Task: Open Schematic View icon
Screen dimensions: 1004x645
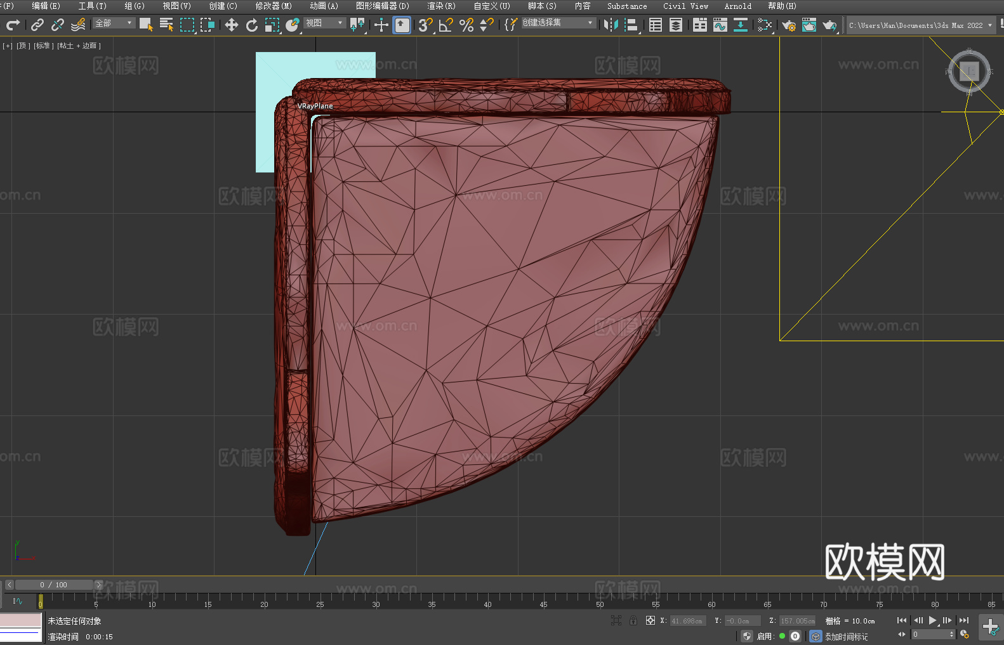Action: [741, 25]
